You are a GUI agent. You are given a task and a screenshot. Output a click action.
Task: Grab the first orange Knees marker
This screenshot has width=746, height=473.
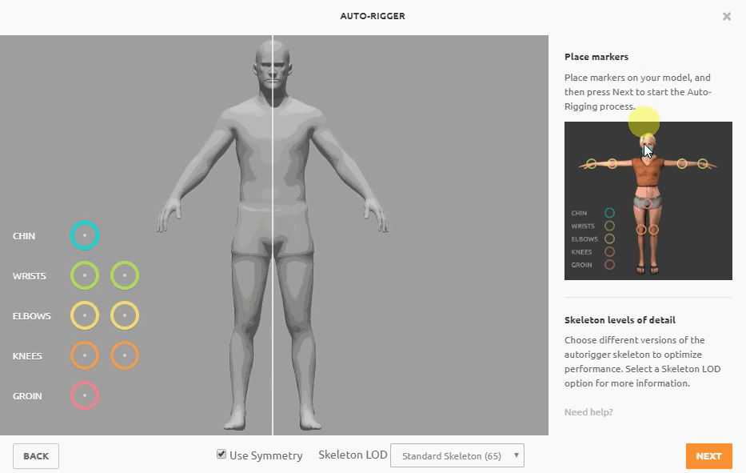pyautogui.click(x=85, y=355)
